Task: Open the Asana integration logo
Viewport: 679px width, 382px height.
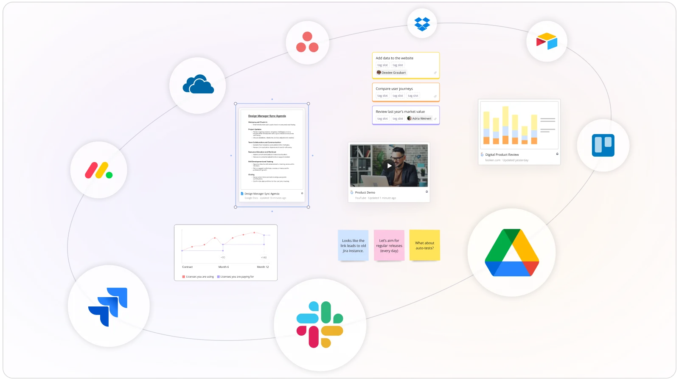Action: coord(308,42)
